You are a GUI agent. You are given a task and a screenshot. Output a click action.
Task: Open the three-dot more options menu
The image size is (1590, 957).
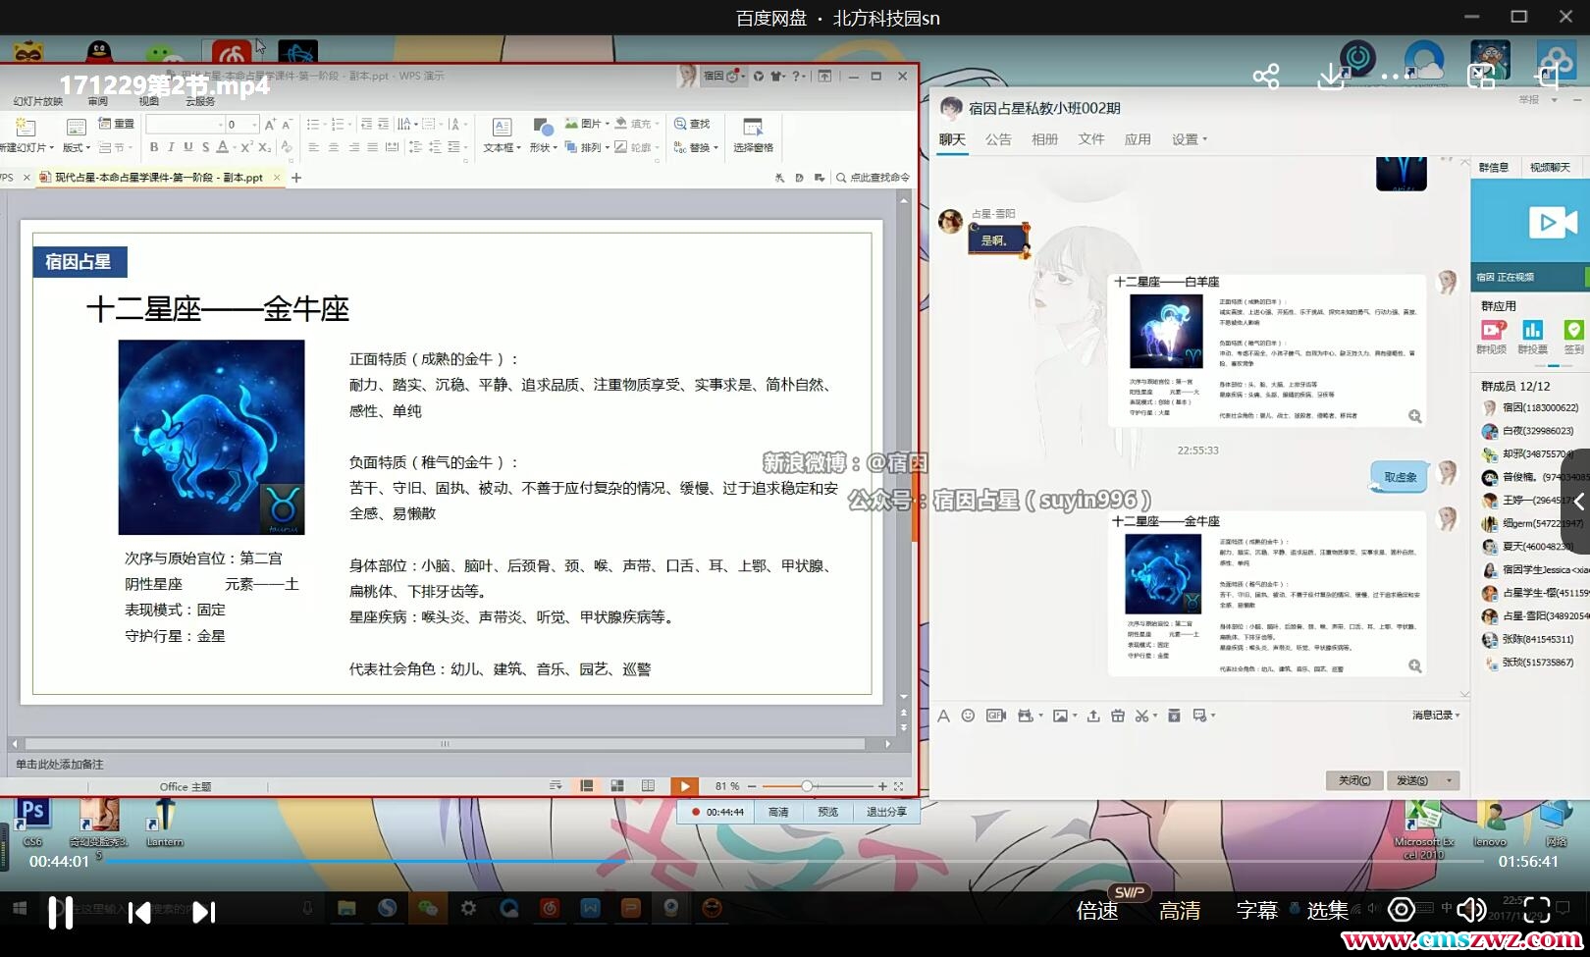[x=1391, y=77]
